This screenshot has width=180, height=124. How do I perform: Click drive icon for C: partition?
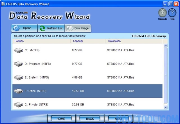click(x=19, y=50)
